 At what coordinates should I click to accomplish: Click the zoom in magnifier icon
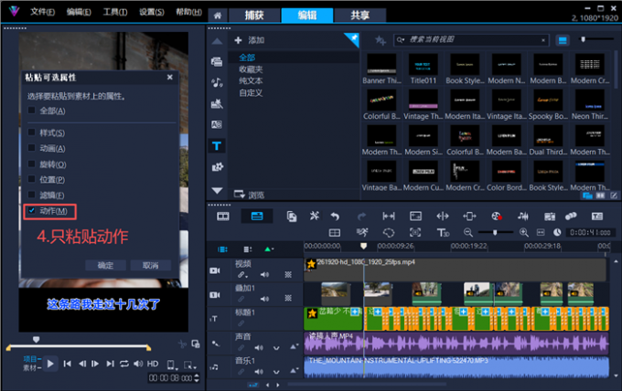[x=524, y=233]
